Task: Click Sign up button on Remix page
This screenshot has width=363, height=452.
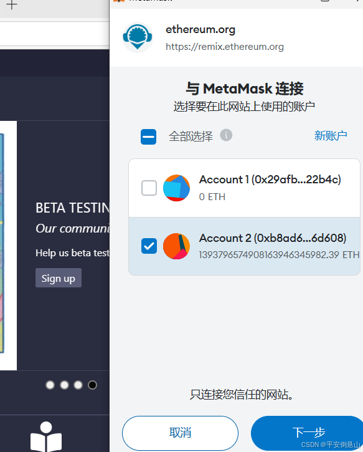Action: 59,278
